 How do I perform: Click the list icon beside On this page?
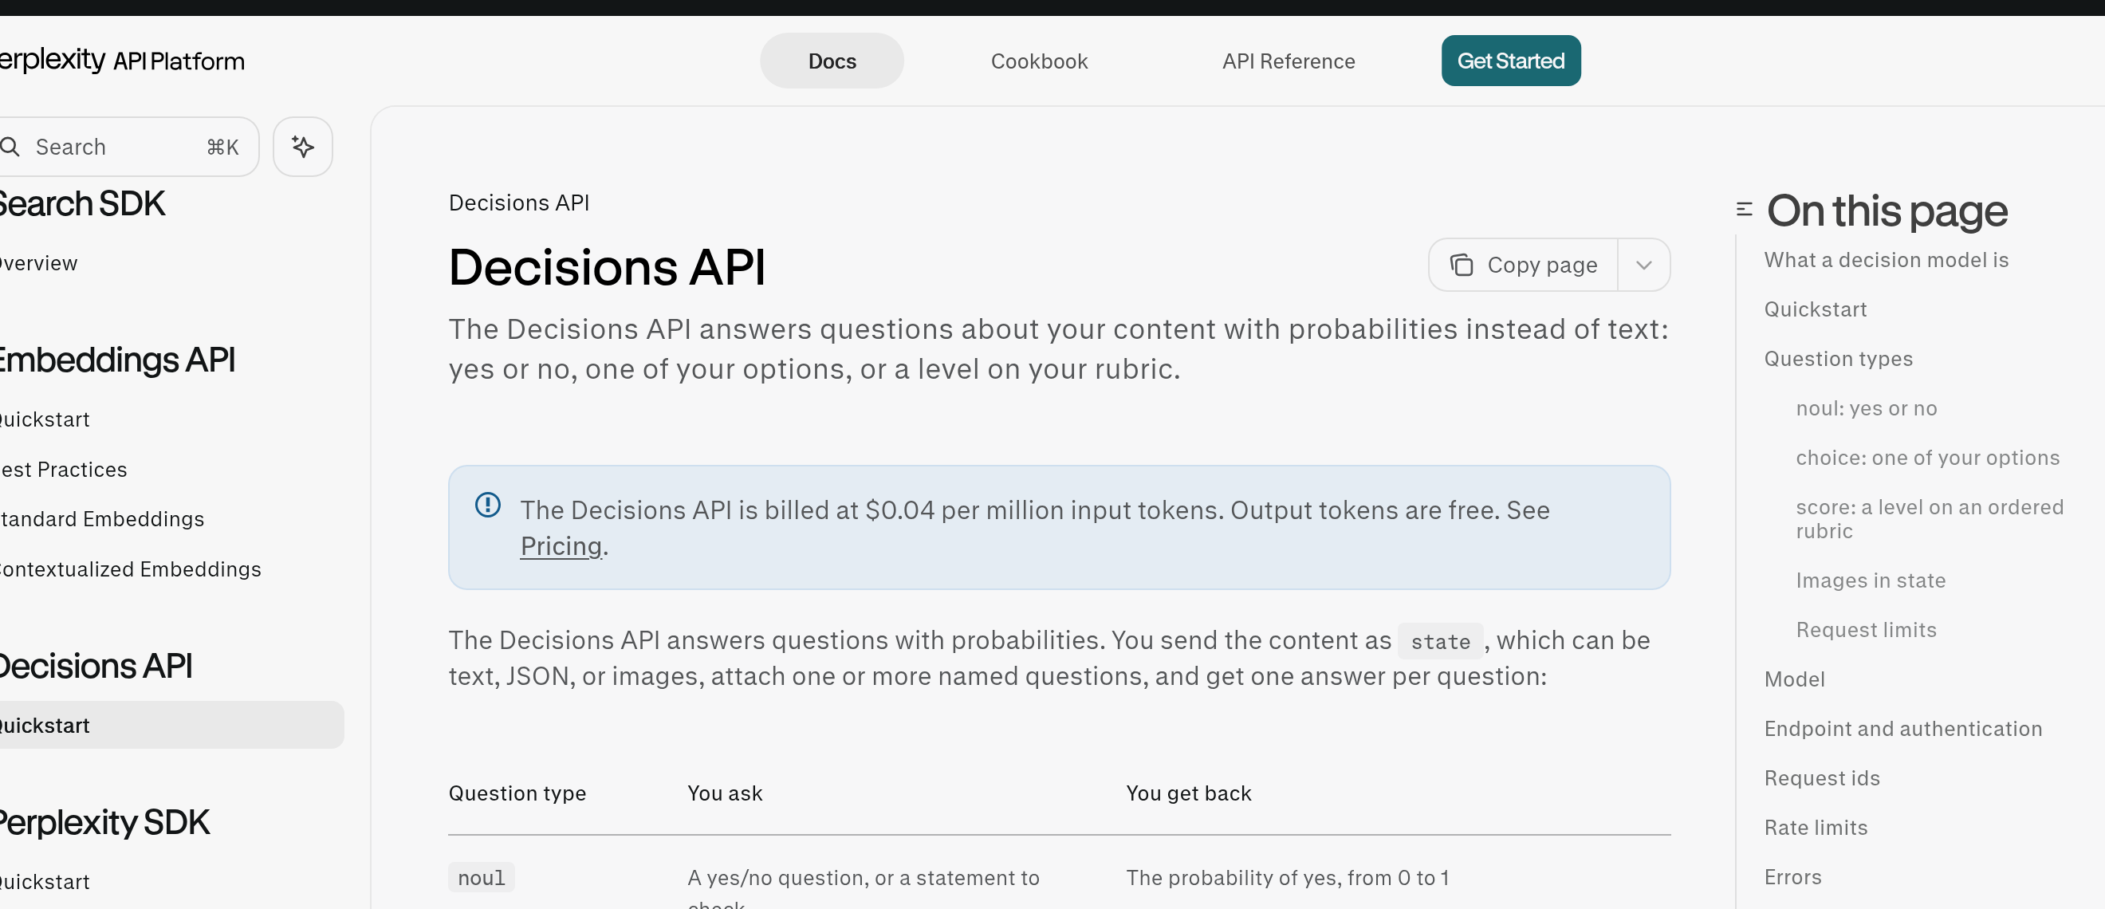point(1744,210)
